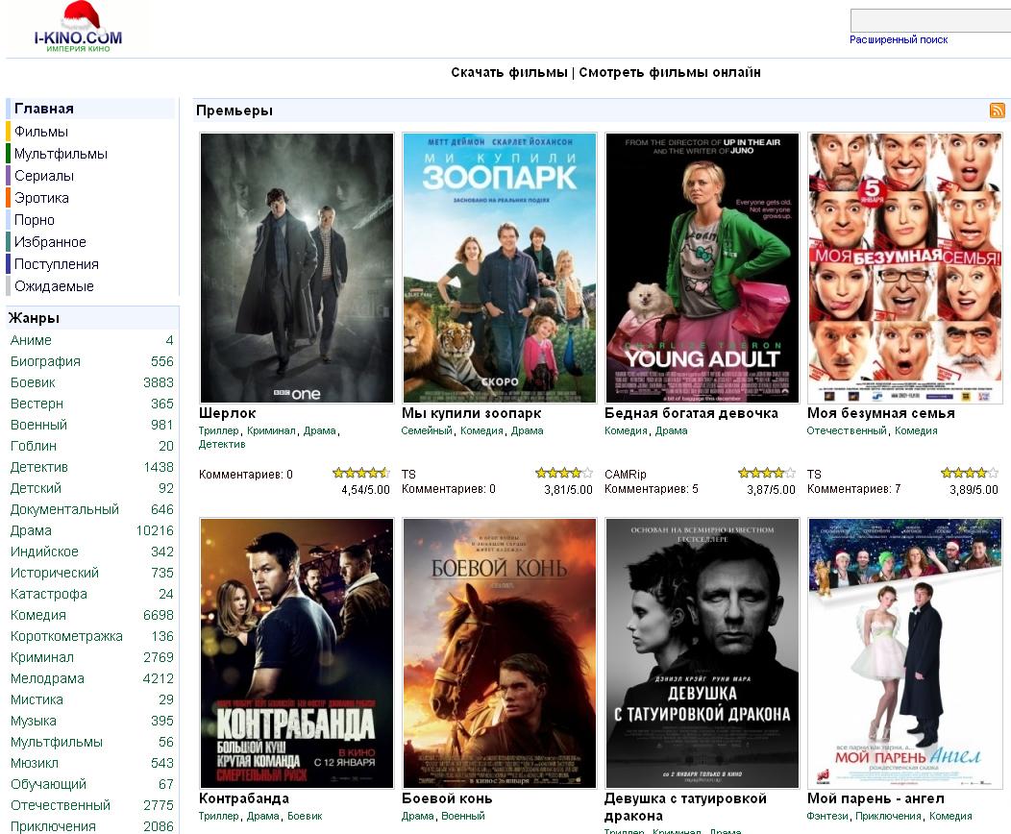Image resolution: width=1011 pixels, height=834 pixels.
Task: Click the Боевой конь movie title
Action: [x=447, y=798]
